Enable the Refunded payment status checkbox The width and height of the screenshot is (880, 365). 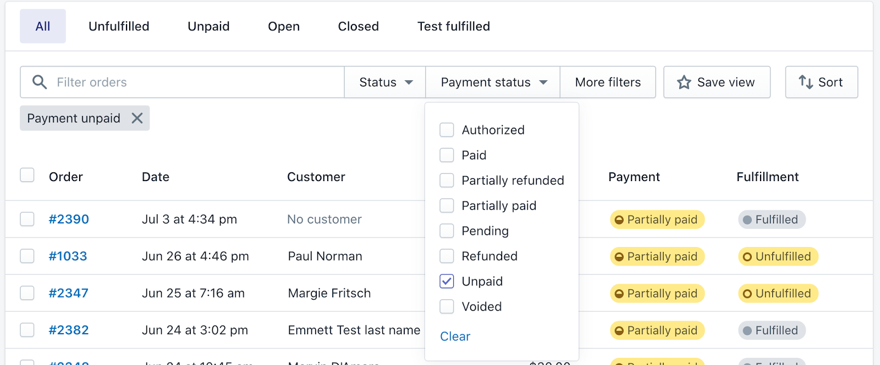point(447,256)
